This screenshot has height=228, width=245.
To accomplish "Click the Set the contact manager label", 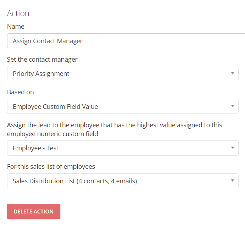I will [x=42, y=60].
